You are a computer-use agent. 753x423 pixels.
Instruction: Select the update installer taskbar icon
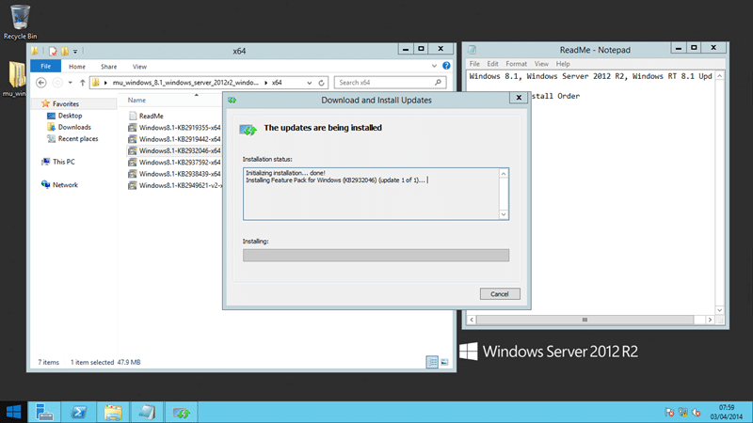click(x=181, y=412)
